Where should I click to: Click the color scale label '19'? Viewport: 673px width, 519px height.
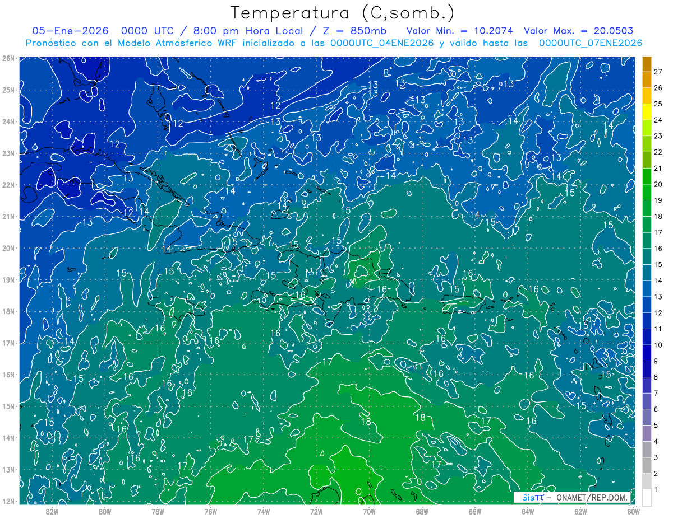[x=658, y=200]
